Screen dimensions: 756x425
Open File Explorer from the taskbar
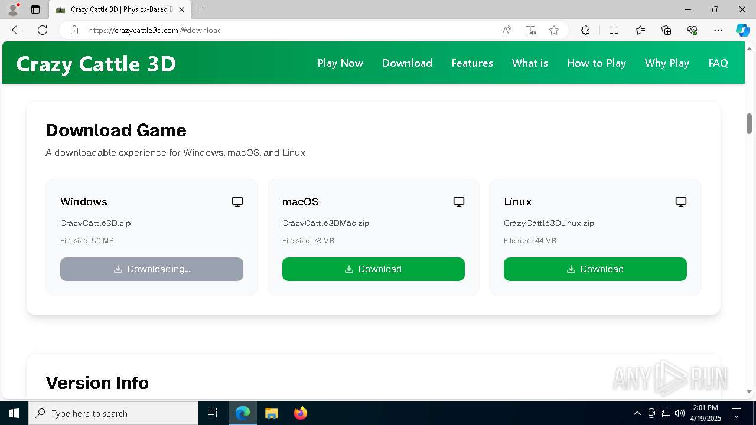click(x=271, y=413)
